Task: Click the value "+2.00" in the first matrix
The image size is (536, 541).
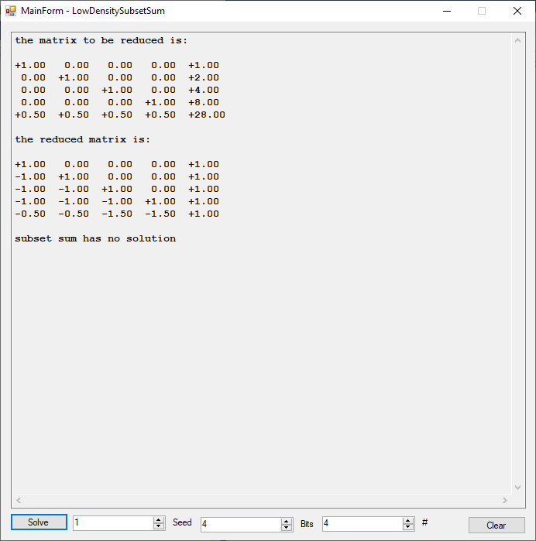Action: point(204,77)
